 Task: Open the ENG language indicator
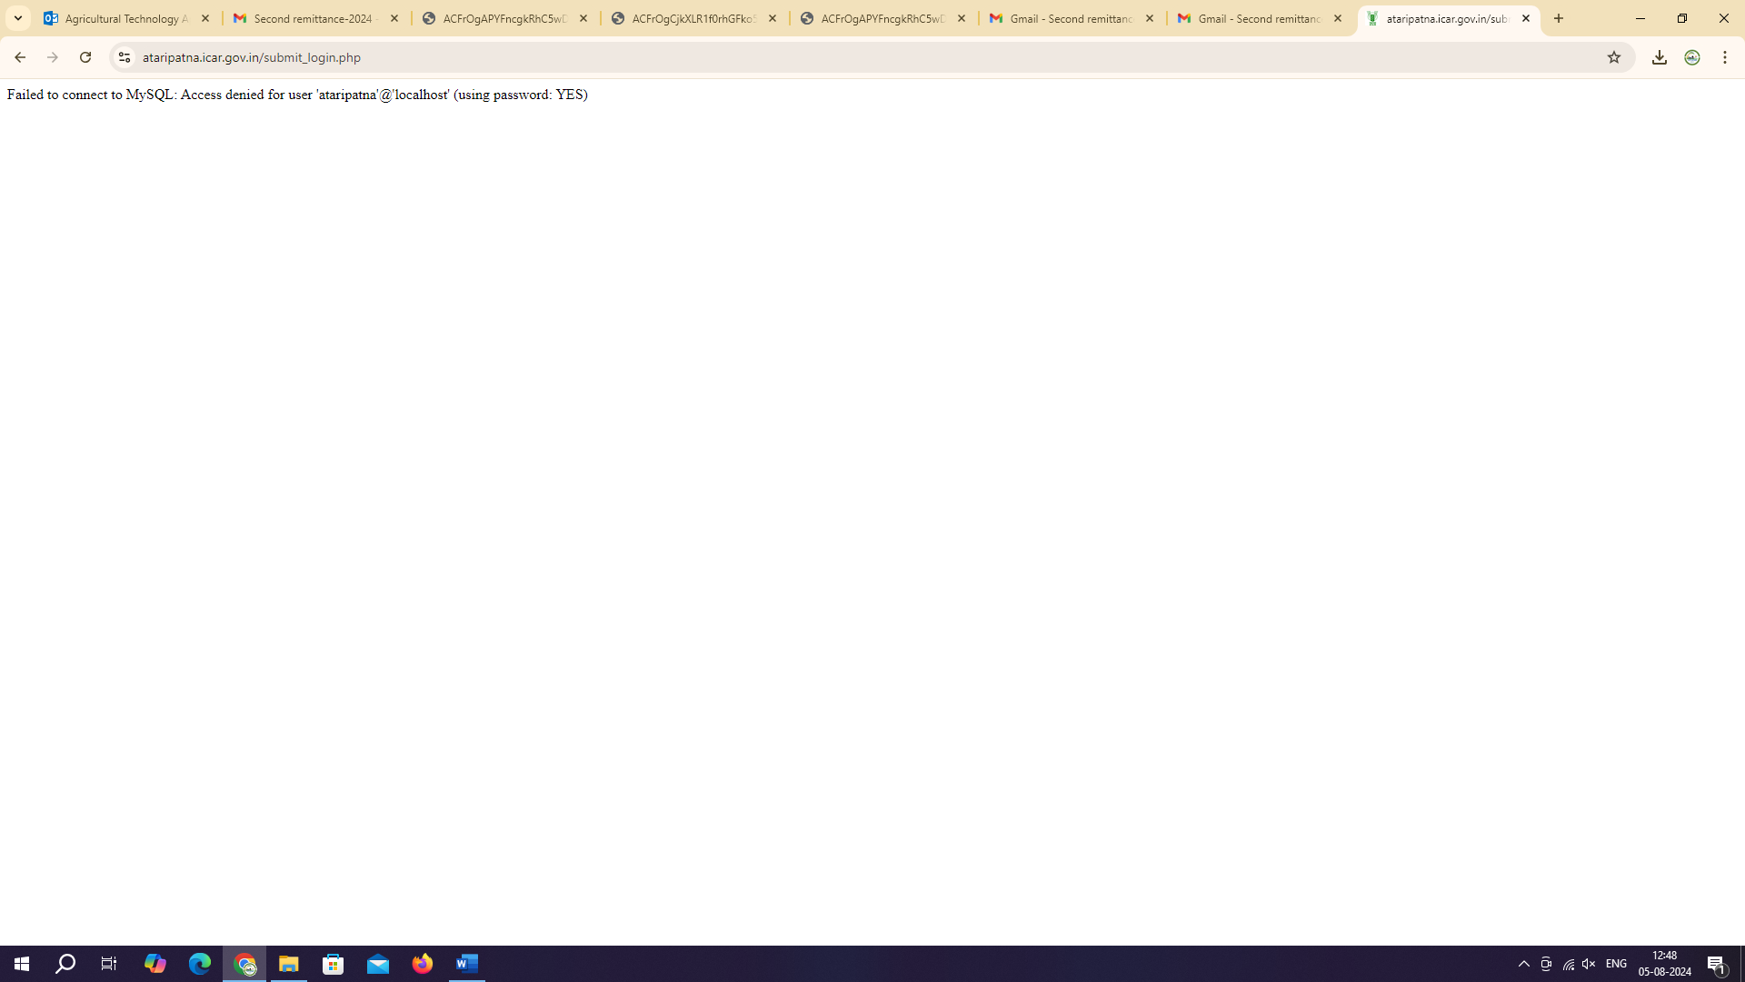coord(1616,964)
